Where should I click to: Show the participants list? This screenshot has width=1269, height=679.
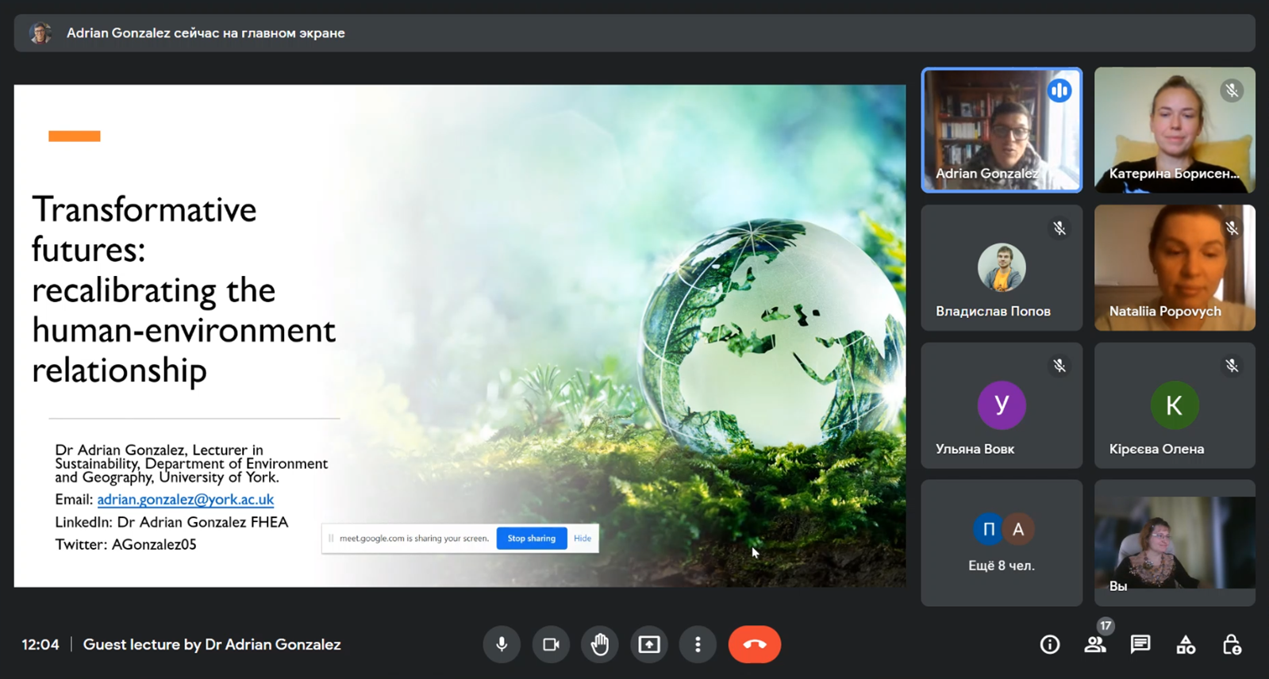[1095, 645]
